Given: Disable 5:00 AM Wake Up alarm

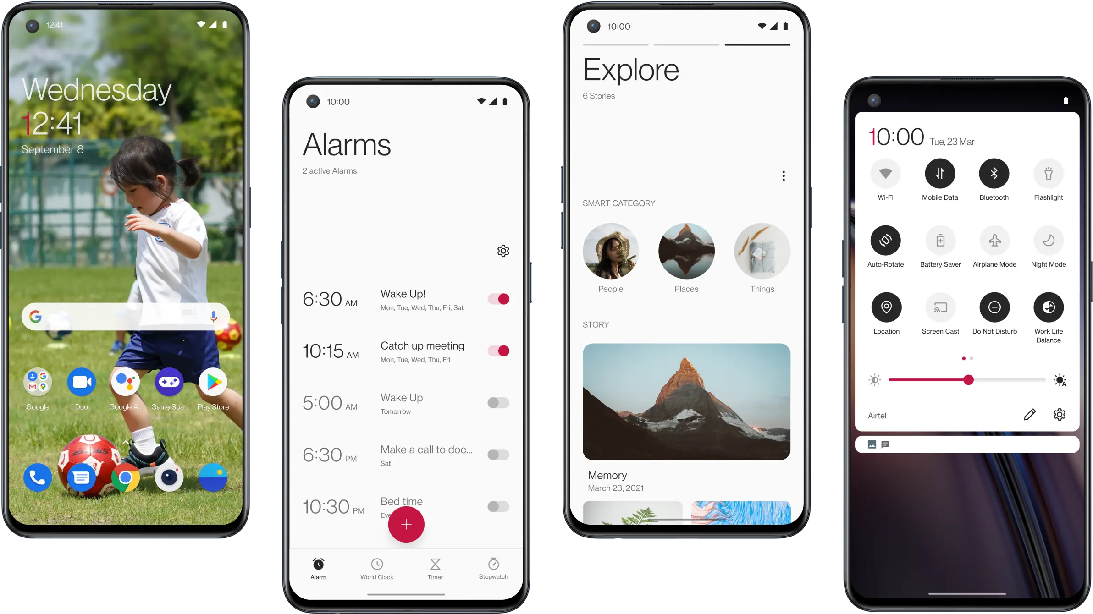Looking at the screenshot, I should (498, 403).
